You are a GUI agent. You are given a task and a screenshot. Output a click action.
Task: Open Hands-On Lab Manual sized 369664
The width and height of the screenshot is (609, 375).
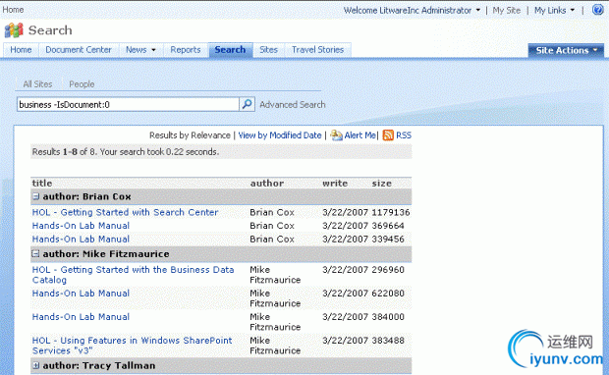pyautogui.click(x=81, y=226)
